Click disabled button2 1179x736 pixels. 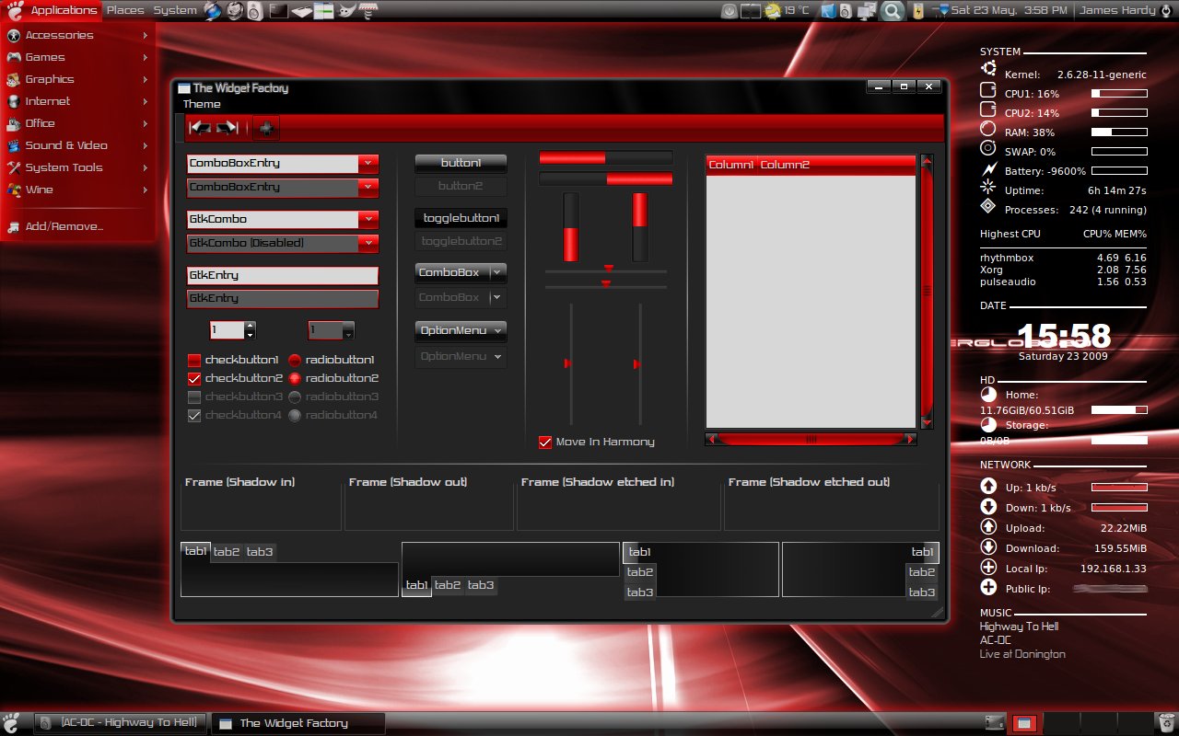pyautogui.click(x=461, y=186)
